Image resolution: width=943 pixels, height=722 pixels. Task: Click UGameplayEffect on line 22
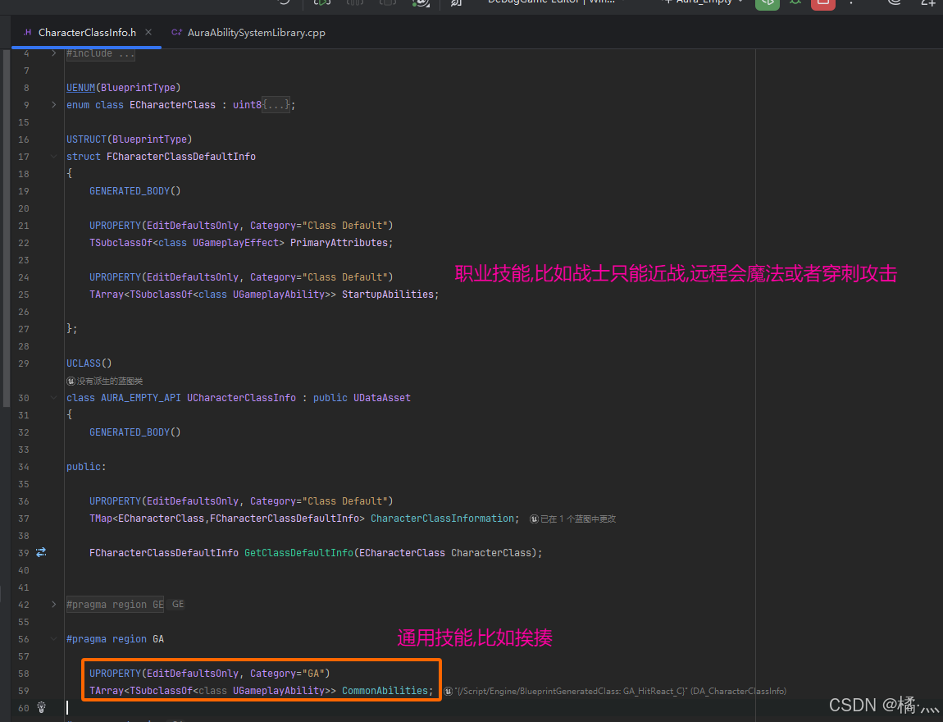click(236, 243)
